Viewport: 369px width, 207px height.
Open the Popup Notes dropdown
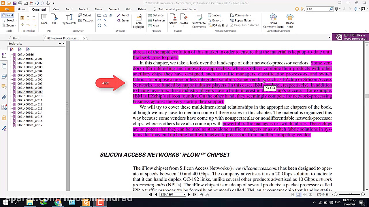(242, 20)
